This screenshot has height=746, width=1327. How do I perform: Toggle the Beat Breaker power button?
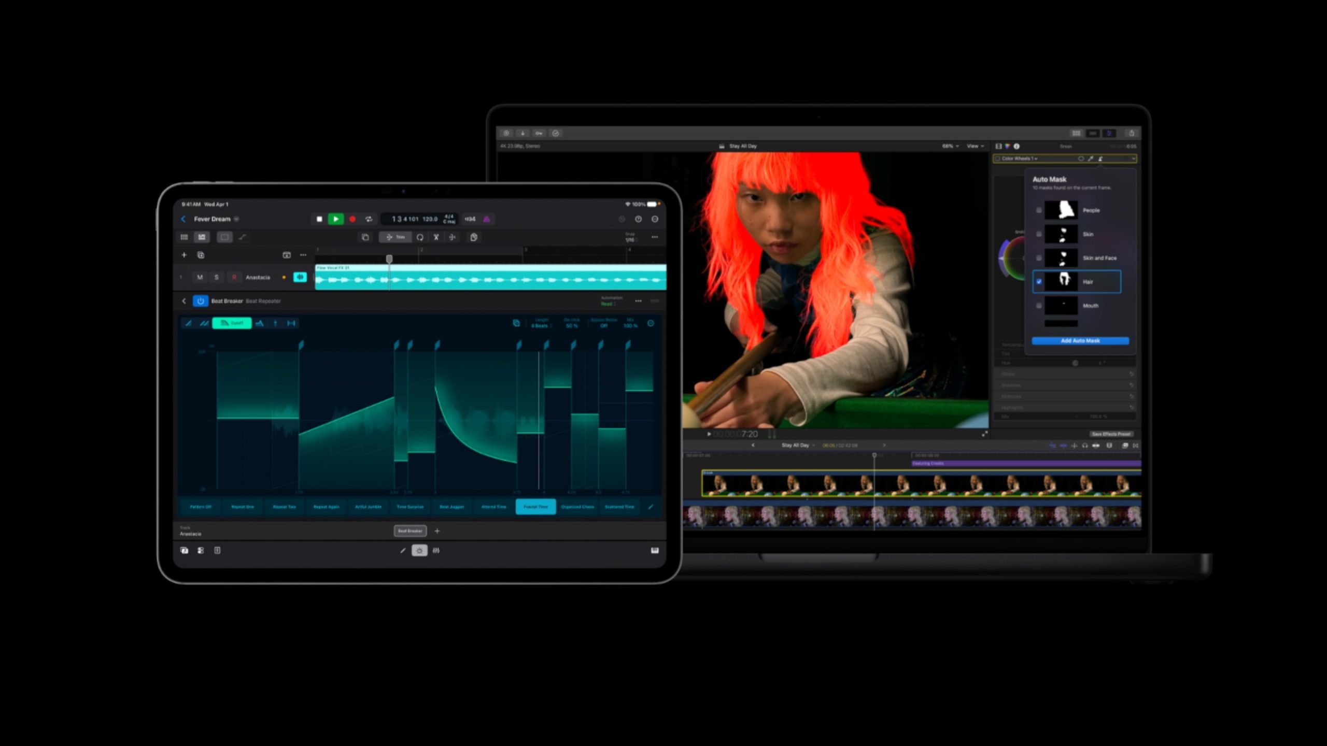point(201,301)
